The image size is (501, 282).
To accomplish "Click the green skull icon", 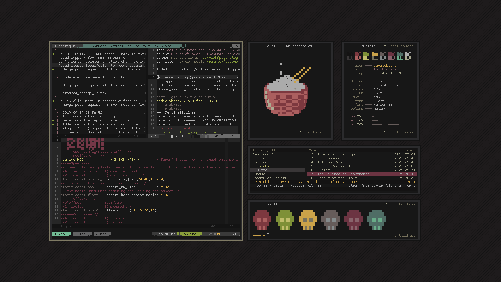I will 285,220.
